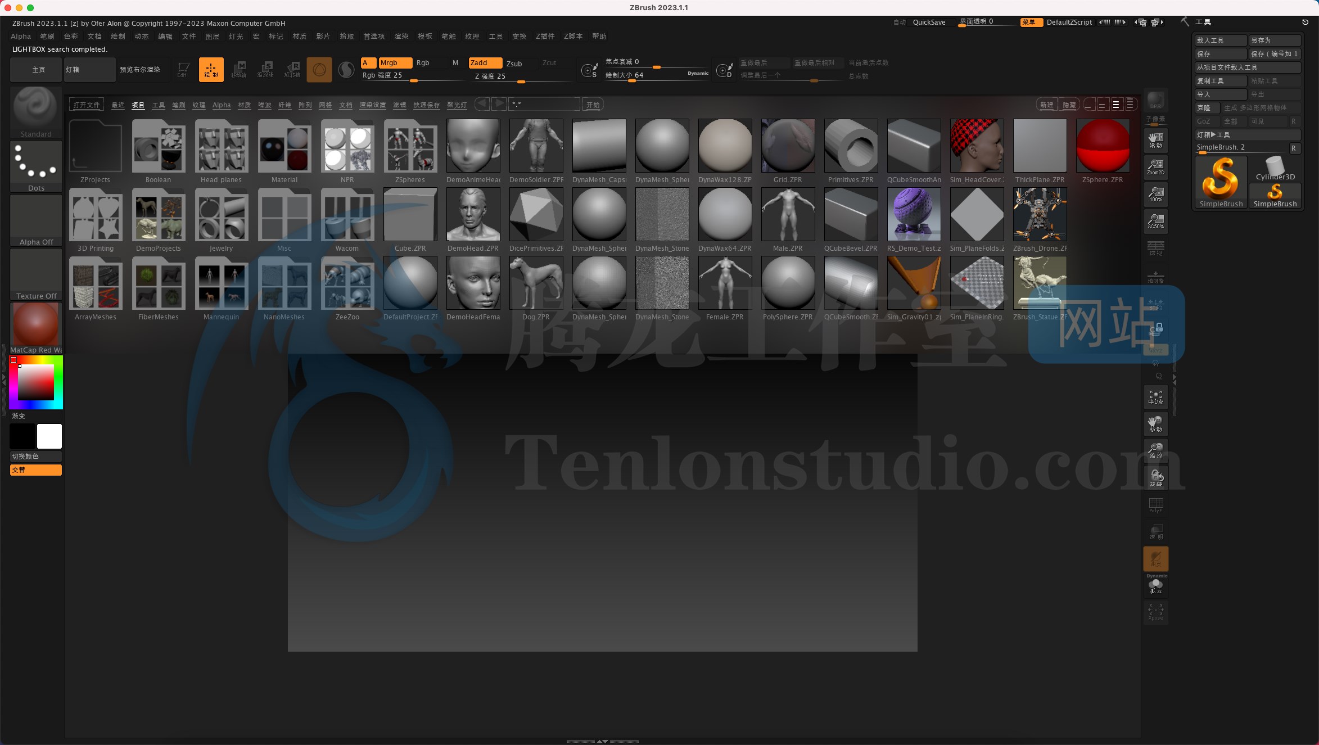Toggle the Zadd mode button
The height and width of the screenshot is (745, 1319).
point(485,63)
